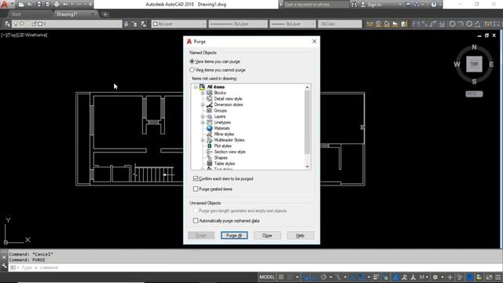Click the Plot printer icon in the quick access toolbar
The height and width of the screenshot is (283, 503).
[x=57, y=5]
